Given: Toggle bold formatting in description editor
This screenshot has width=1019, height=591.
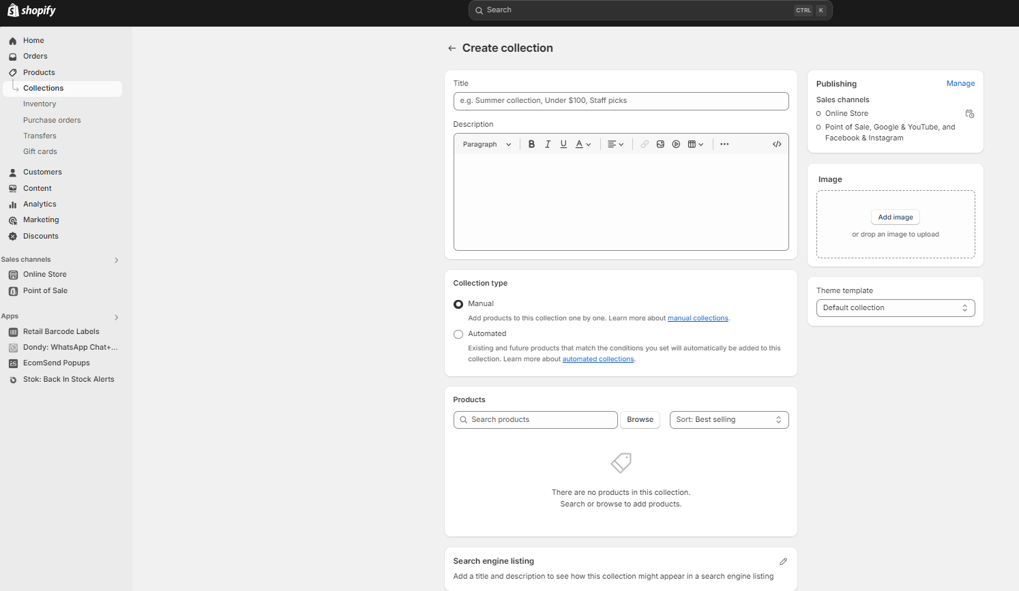Looking at the screenshot, I should (x=531, y=145).
